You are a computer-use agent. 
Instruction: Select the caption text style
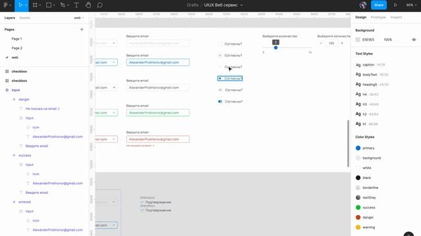pyautogui.click(x=370, y=65)
